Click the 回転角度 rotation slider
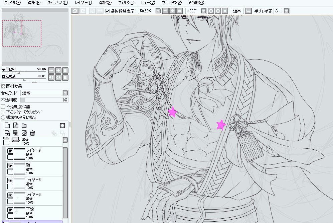 (24, 79)
